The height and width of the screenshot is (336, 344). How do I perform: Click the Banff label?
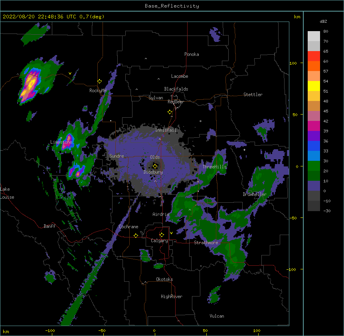(49, 226)
